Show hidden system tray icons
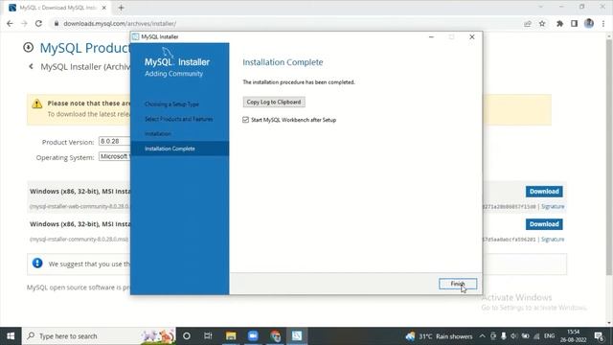 point(482,336)
